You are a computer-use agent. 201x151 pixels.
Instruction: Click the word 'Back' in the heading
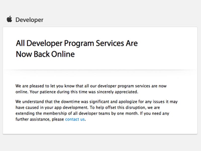pos(42,54)
